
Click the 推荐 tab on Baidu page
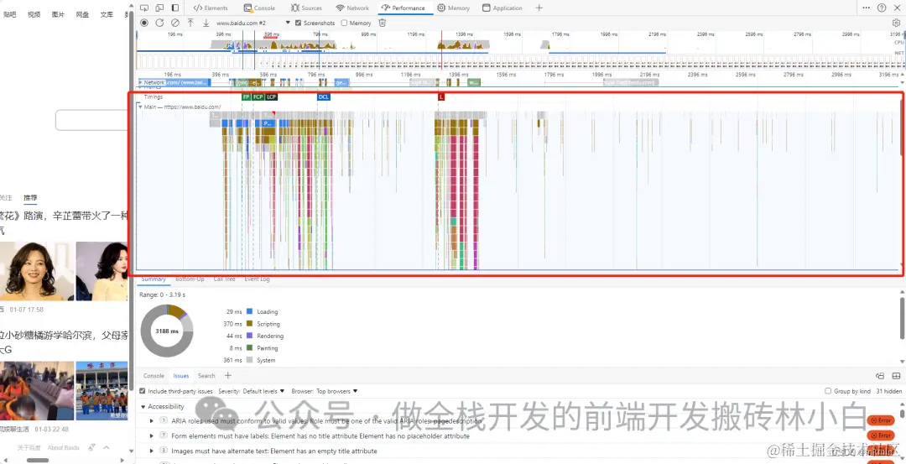(x=31, y=198)
